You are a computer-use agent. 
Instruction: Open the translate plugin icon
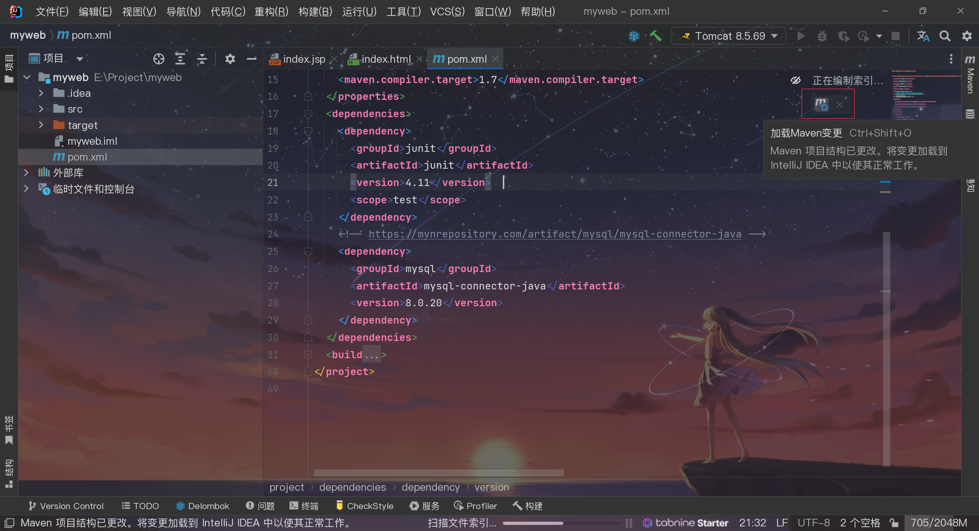(923, 36)
